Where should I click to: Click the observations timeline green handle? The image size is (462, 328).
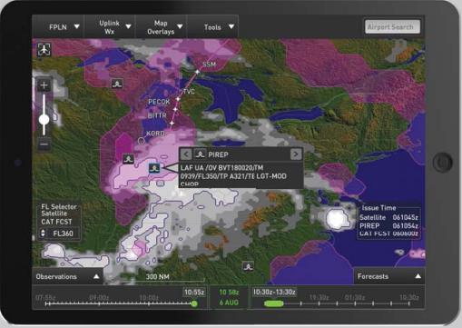point(194,303)
